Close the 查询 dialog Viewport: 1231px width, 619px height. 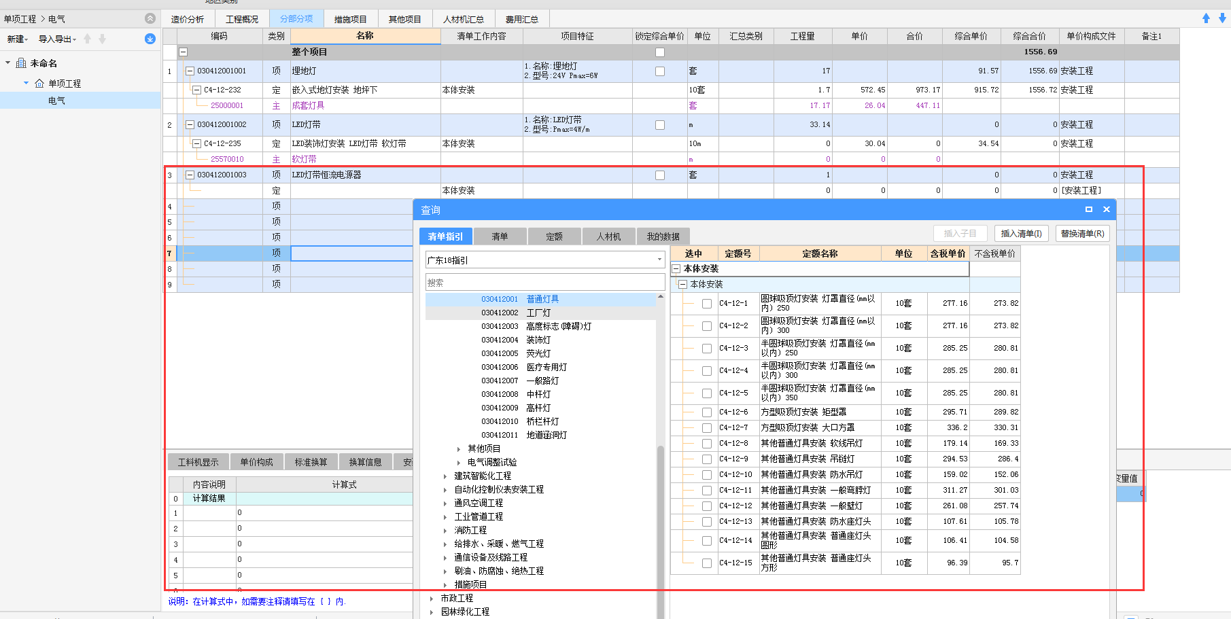click(x=1107, y=209)
